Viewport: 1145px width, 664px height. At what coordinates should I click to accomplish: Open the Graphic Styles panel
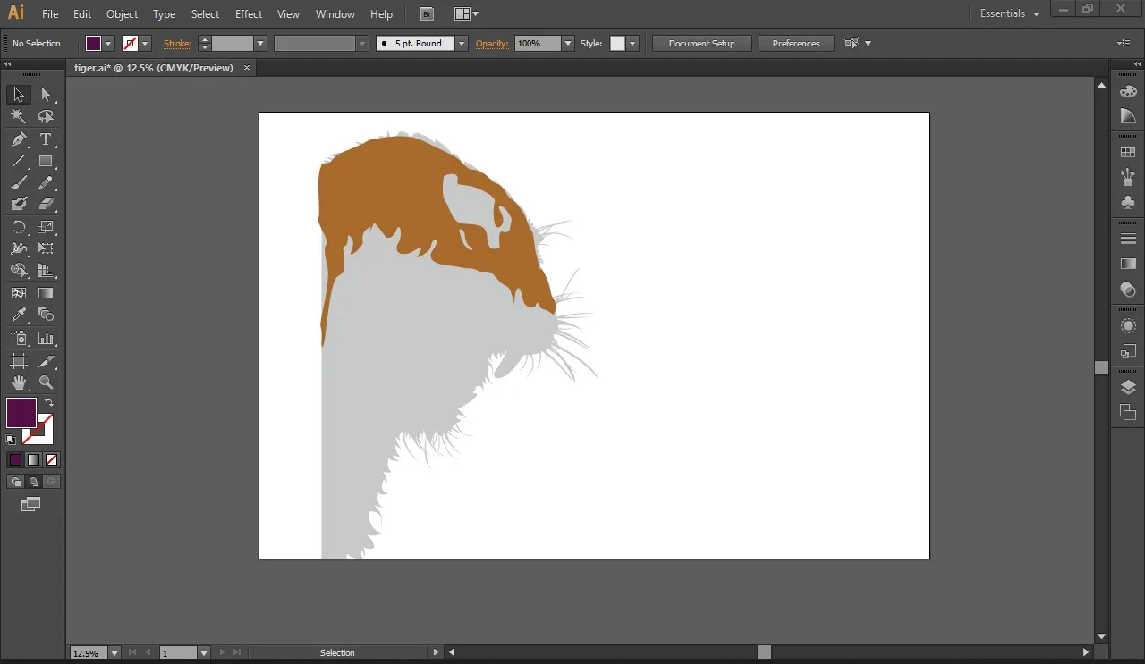[1128, 351]
